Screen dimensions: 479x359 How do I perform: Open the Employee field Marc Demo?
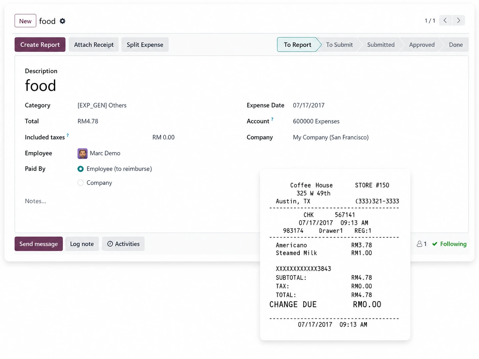coord(105,153)
